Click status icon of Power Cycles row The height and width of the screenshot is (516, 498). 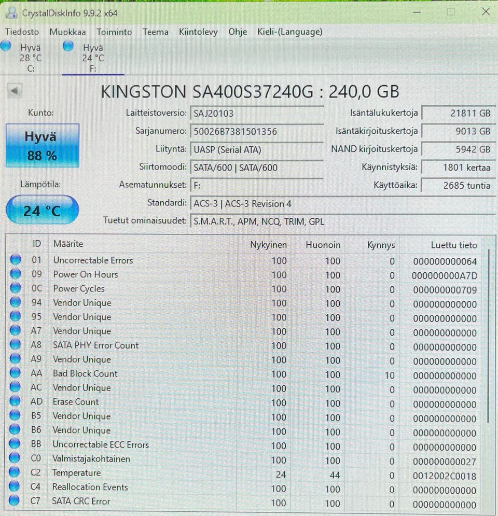16,288
